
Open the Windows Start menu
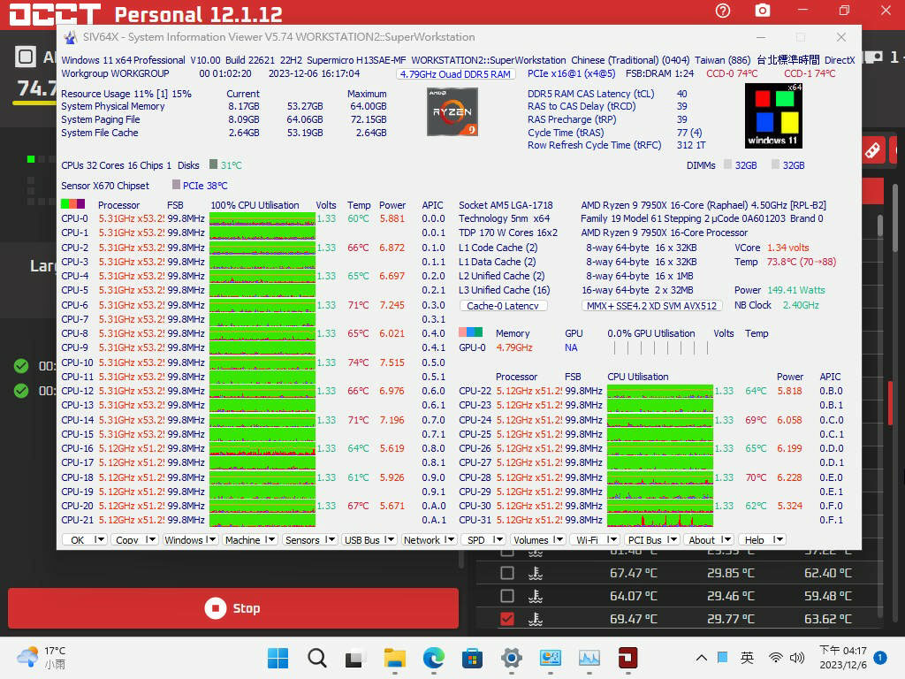[x=278, y=658]
